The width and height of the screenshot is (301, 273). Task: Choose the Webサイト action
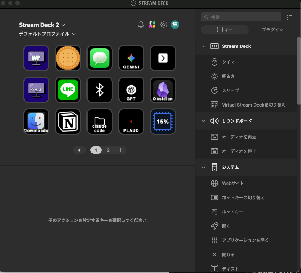coord(246,183)
